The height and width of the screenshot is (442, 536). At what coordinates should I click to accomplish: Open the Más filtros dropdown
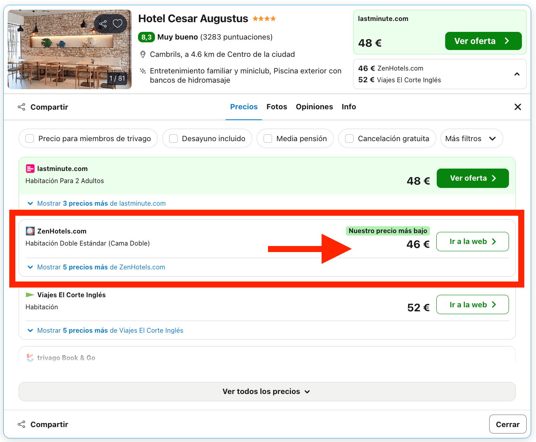pyautogui.click(x=471, y=139)
